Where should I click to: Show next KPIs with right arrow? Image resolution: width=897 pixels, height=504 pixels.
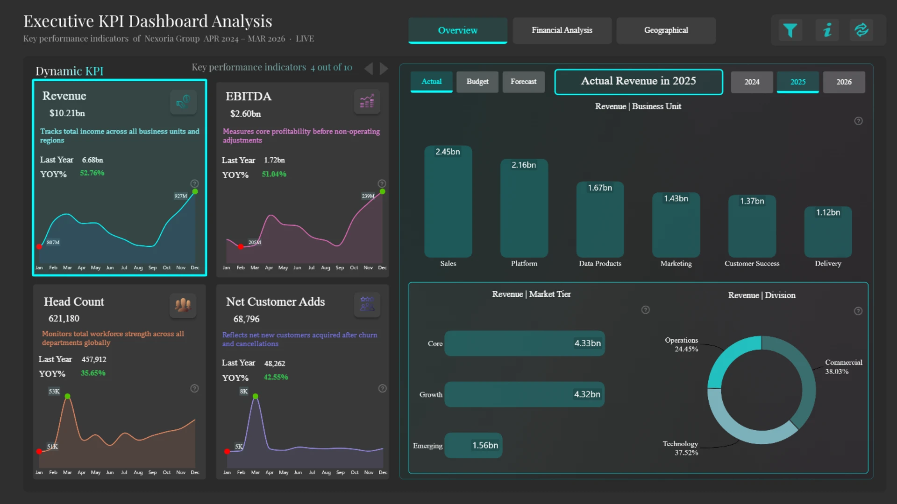tap(384, 69)
